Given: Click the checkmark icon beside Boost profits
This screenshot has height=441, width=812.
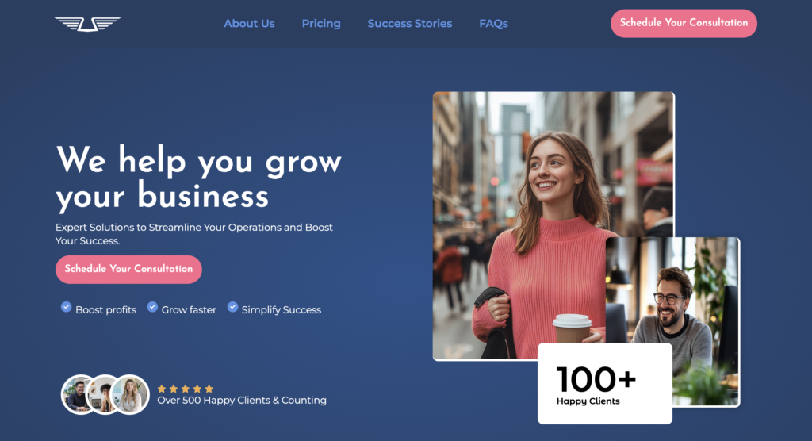Looking at the screenshot, I should (x=66, y=307).
